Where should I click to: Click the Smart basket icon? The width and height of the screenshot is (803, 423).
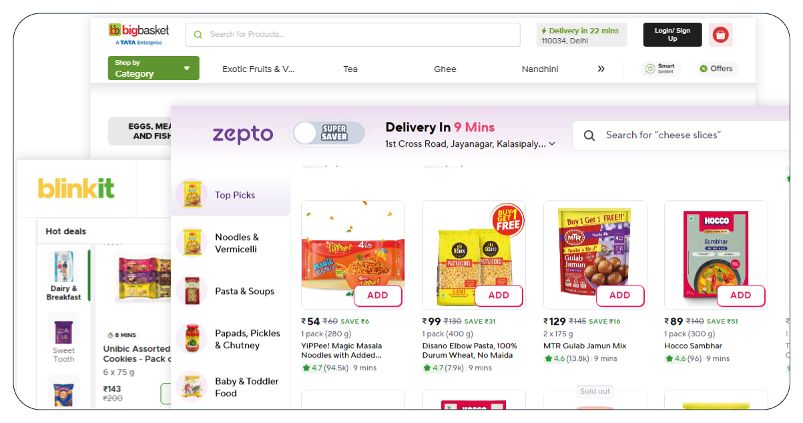tap(650, 69)
